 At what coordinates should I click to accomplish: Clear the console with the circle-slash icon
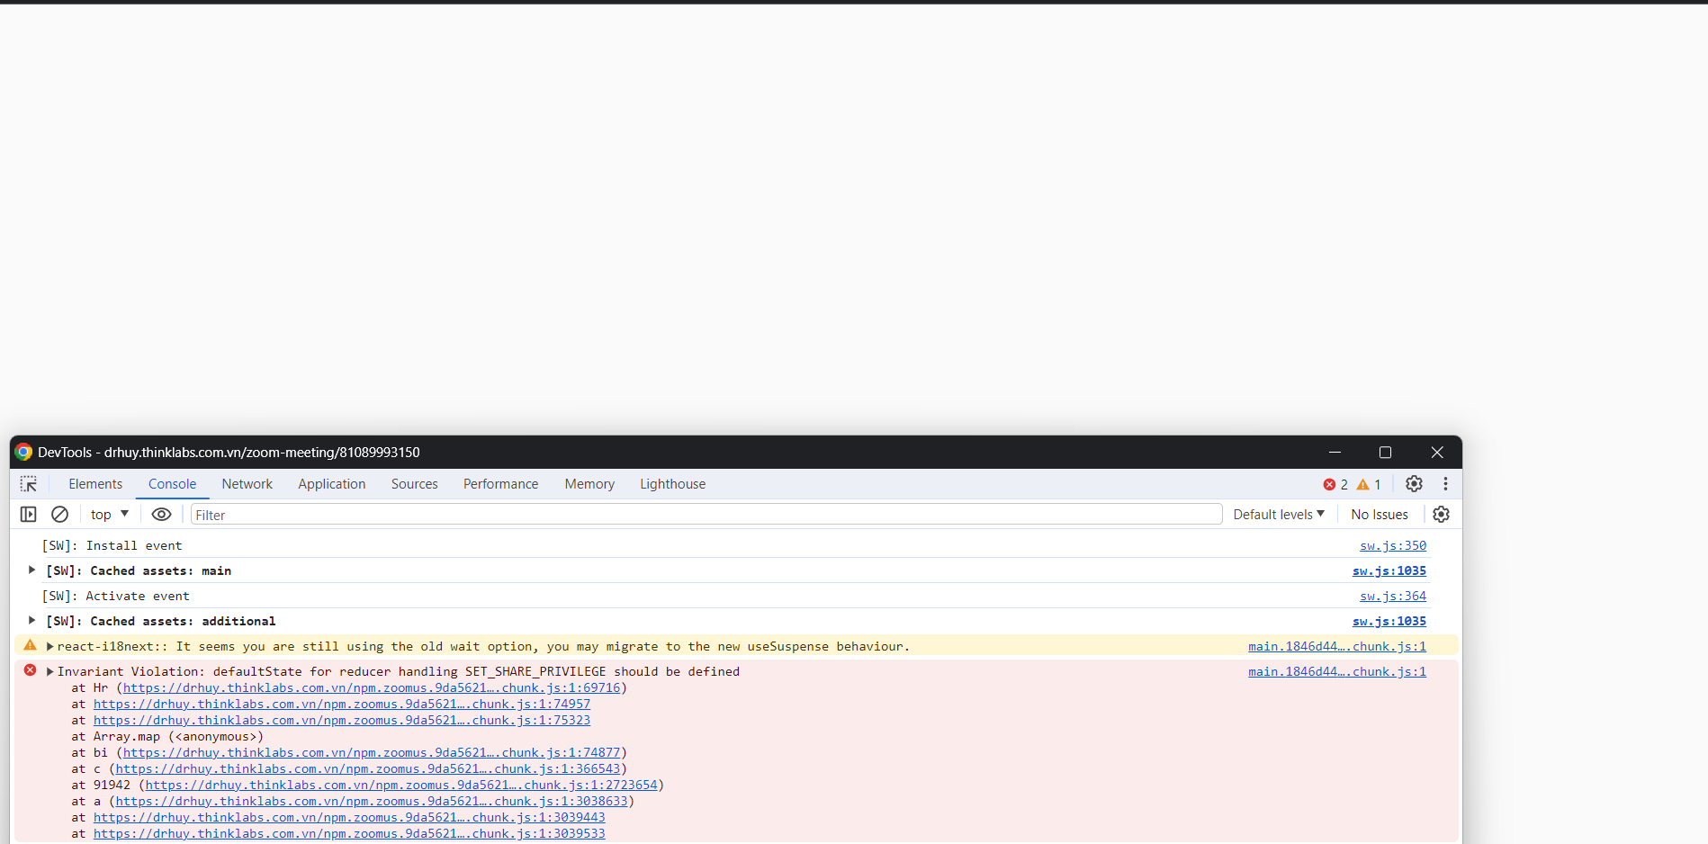(x=59, y=515)
